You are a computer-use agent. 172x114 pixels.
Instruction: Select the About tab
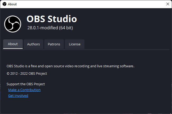coord(13,44)
